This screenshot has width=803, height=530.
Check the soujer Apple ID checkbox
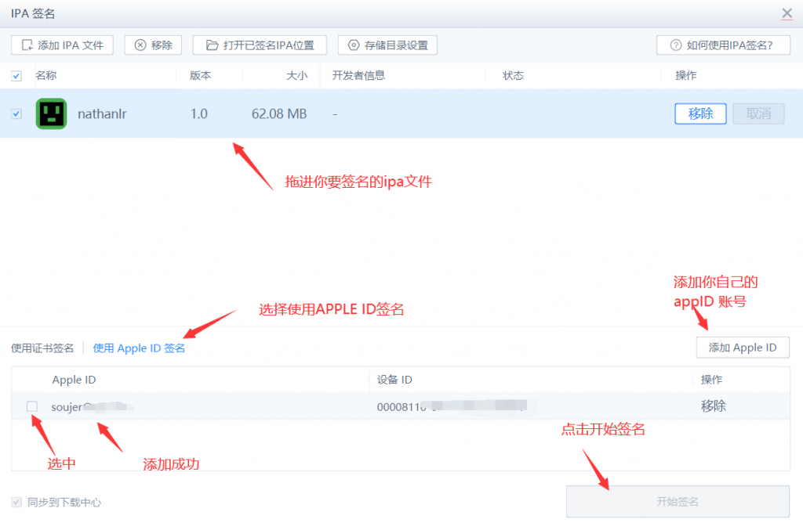pos(31,406)
